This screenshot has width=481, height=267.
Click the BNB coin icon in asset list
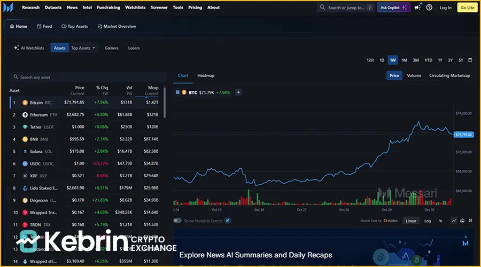25,139
